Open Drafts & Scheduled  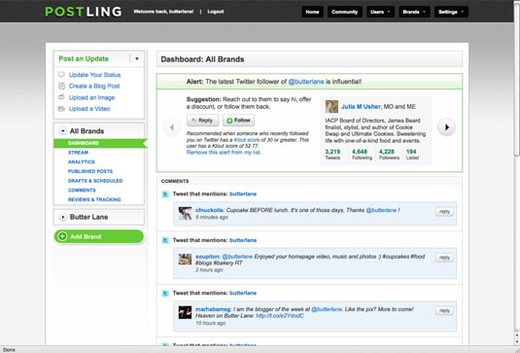pyautogui.click(x=95, y=181)
